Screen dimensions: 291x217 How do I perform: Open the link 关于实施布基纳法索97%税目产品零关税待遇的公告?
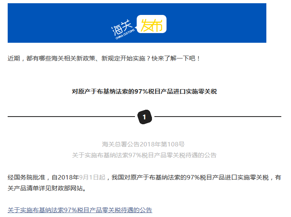[x=80, y=210]
